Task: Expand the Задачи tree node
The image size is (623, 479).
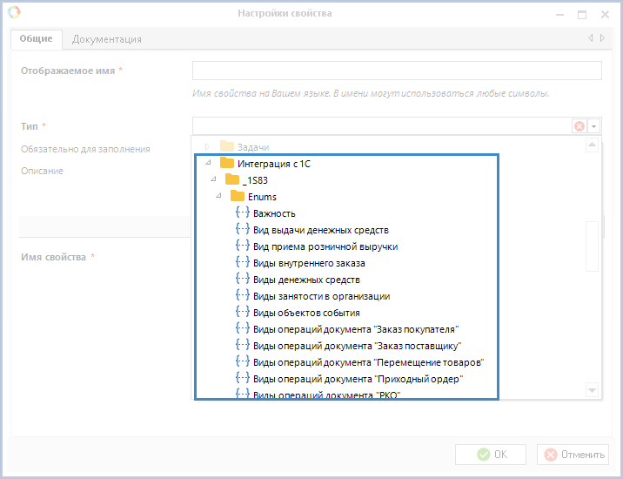Action: [x=207, y=147]
